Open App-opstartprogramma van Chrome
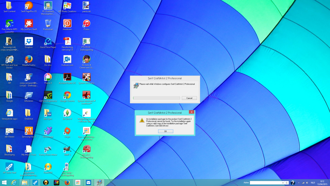Viewport: 330px width, 186px height. 86,134
